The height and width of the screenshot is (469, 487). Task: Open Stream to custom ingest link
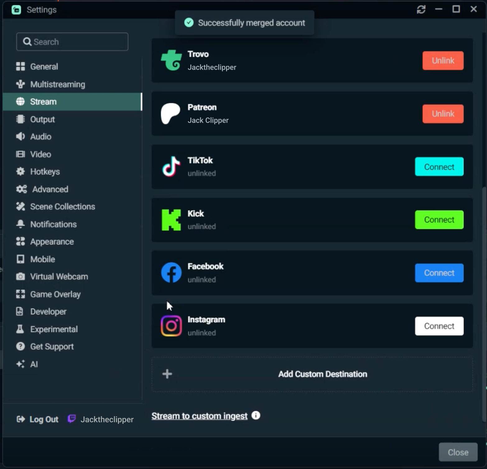pos(199,416)
